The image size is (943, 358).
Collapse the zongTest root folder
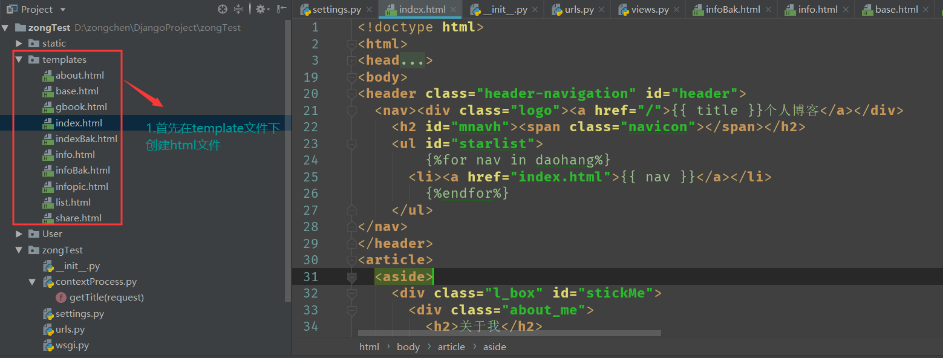[6, 28]
